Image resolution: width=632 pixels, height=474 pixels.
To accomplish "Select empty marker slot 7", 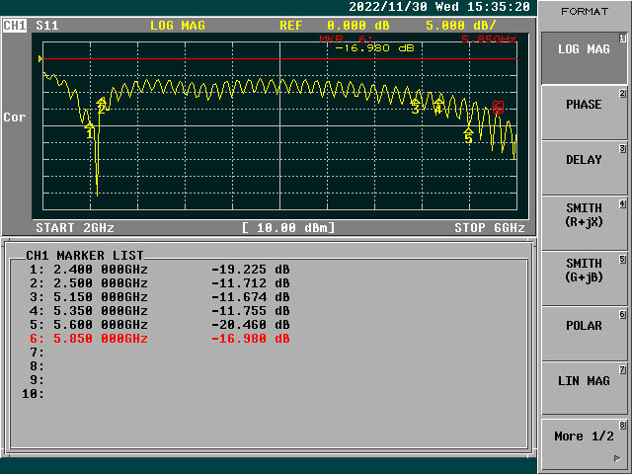I will [x=37, y=353].
